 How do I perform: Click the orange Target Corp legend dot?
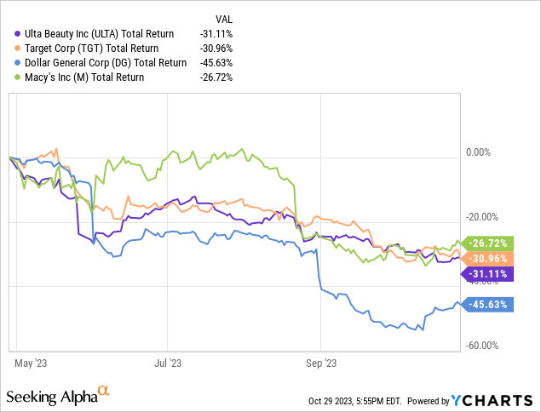point(9,48)
